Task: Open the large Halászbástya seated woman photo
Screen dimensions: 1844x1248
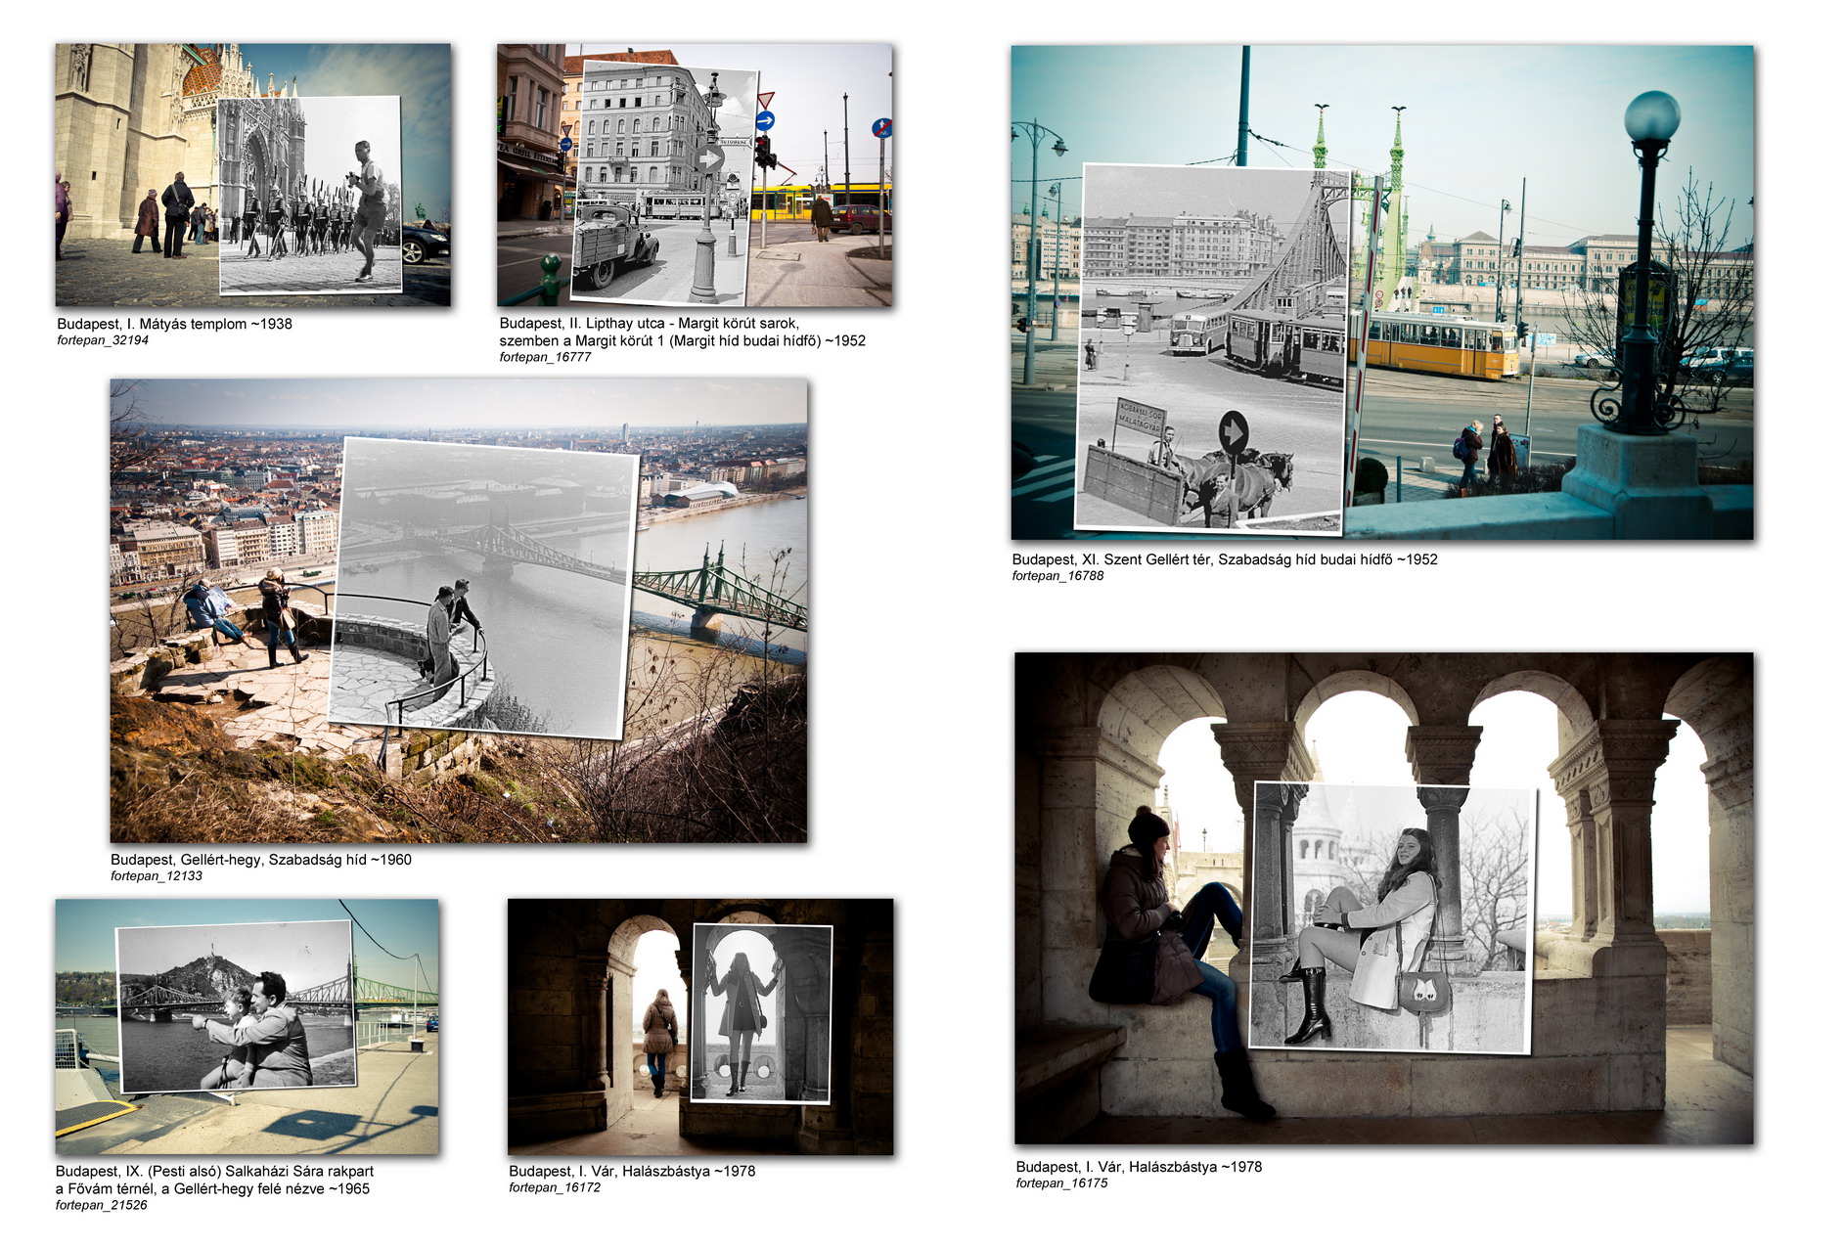Action: (1383, 899)
